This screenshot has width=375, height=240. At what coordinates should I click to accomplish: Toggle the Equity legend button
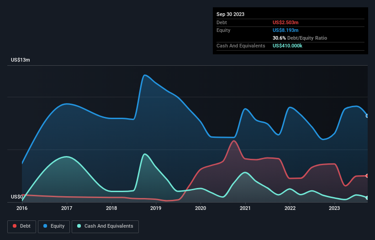[x=54, y=226]
